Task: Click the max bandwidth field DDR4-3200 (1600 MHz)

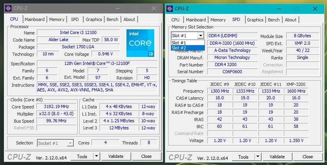Action: [x=232, y=43]
